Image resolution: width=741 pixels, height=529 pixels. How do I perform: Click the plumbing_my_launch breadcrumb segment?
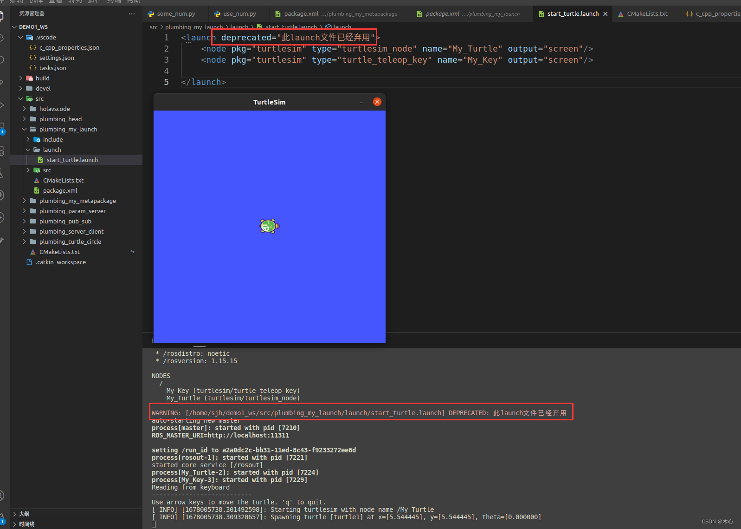click(x=194, y=27)
